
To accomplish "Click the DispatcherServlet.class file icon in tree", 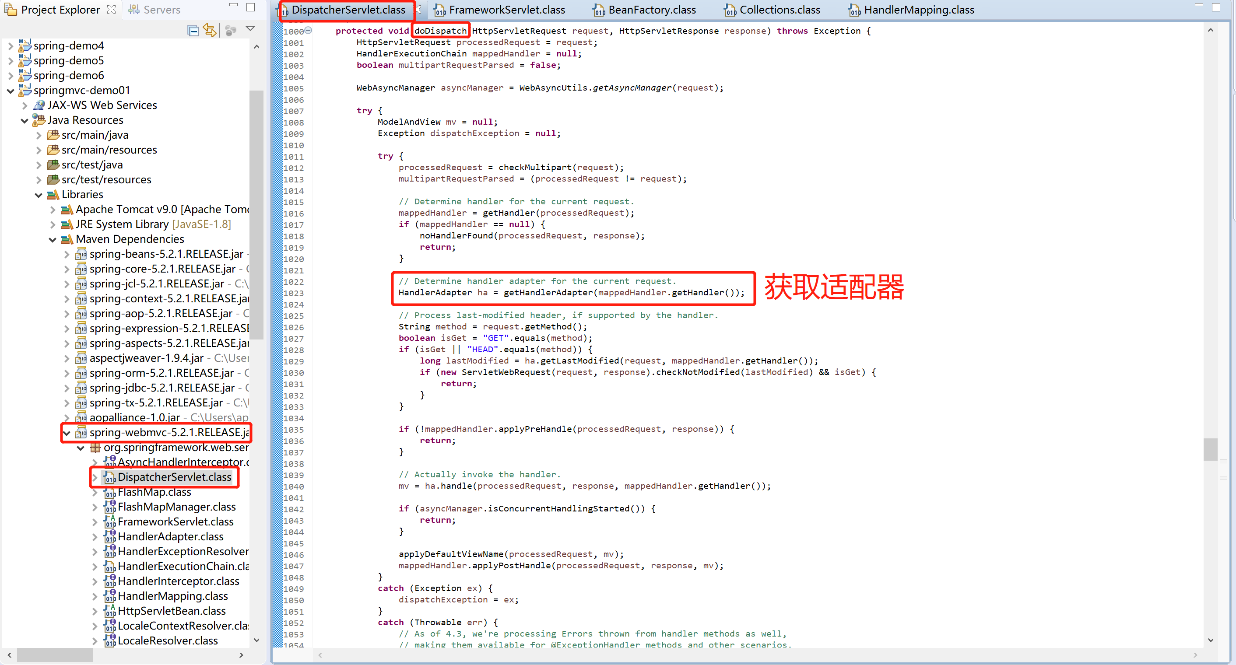I will tap(110, 477).
